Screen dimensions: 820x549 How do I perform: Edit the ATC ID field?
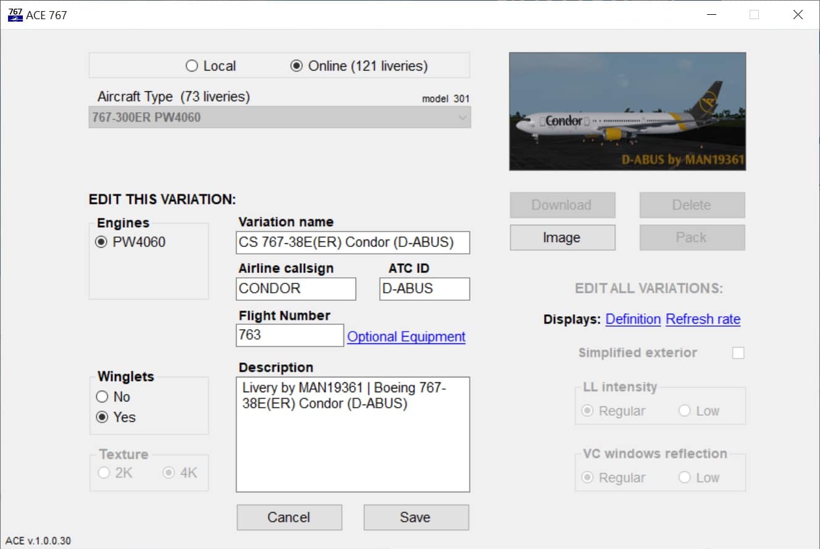coord(424,289)
